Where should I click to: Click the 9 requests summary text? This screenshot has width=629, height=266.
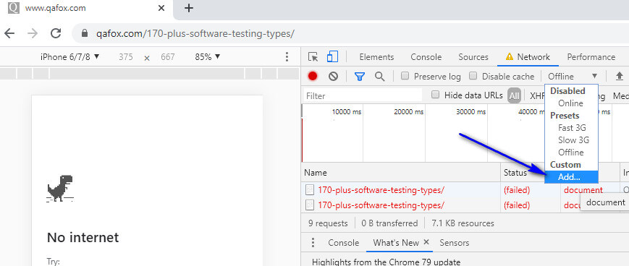pyautogui.click(x=328, y=223)
